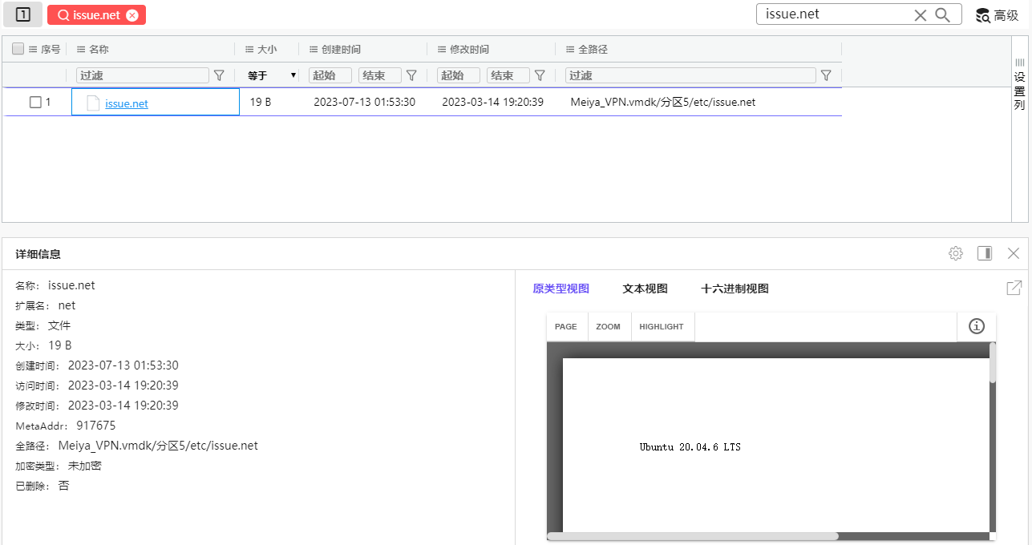Open the 等于 size comparison dropdown
The height and width of the screenshot is (545, 1032).
(272, 75)
